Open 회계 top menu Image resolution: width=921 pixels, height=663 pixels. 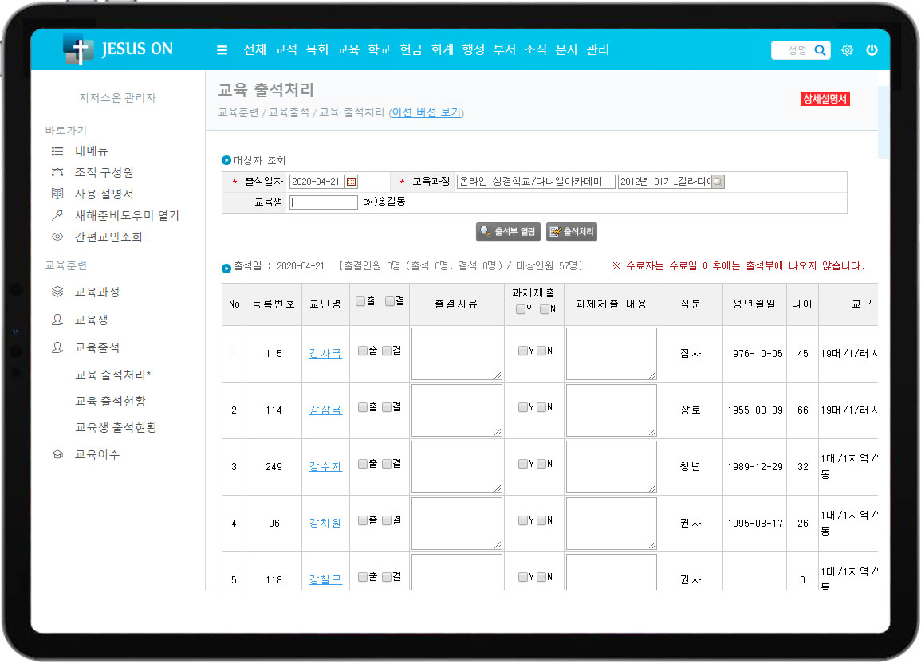coord(442,49)
